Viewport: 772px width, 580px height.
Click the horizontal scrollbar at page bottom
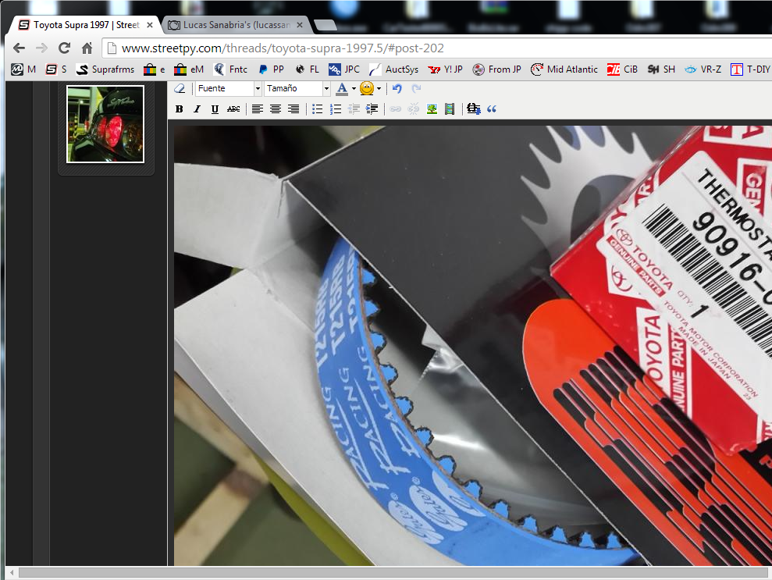click(x=394, y=573)
